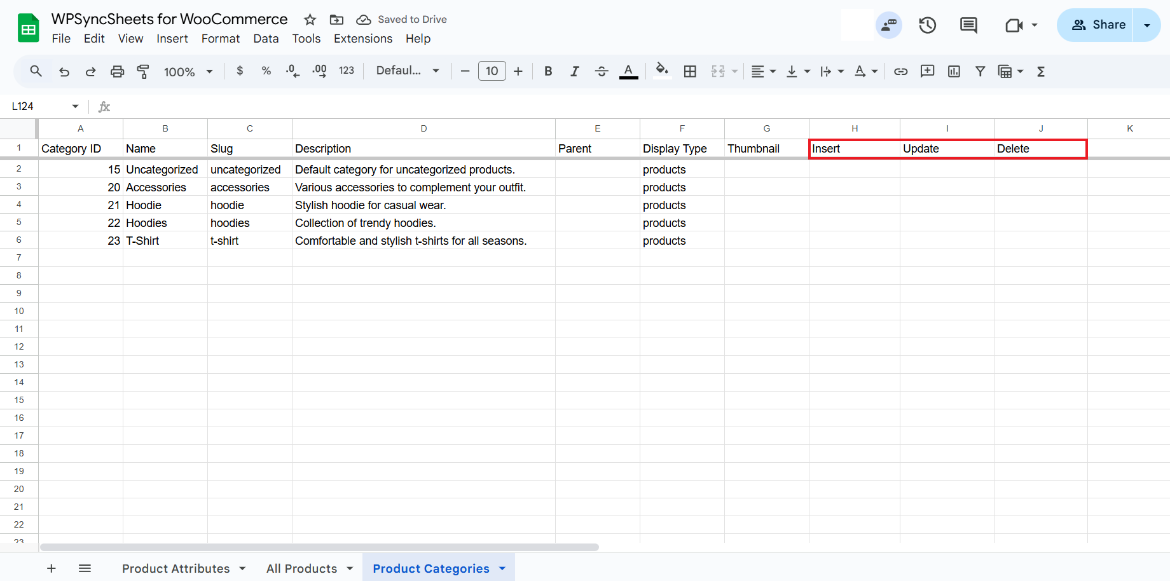Toggle strikethrough formatting

602,71
